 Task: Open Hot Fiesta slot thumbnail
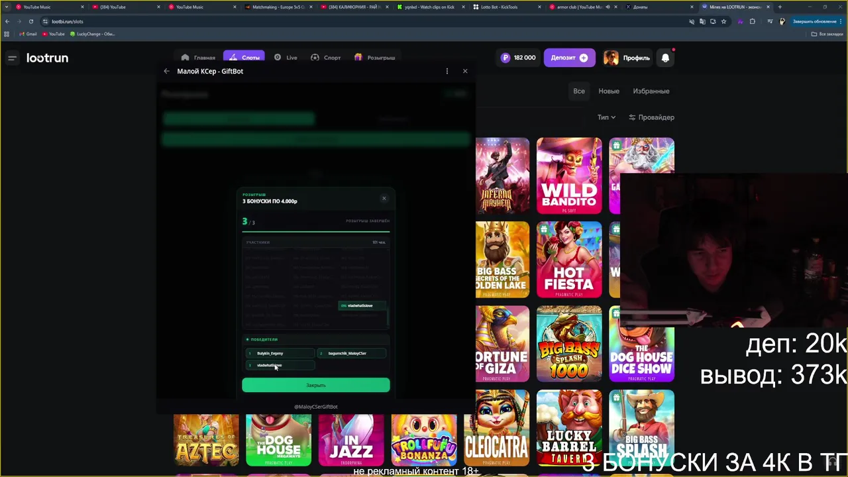569,260
